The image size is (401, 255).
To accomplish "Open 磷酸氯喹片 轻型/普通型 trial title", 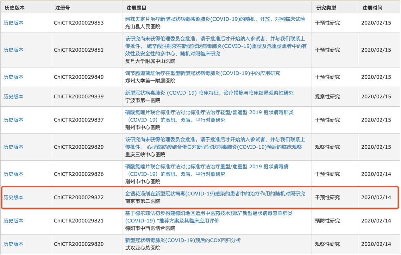I will pos(209,113).
